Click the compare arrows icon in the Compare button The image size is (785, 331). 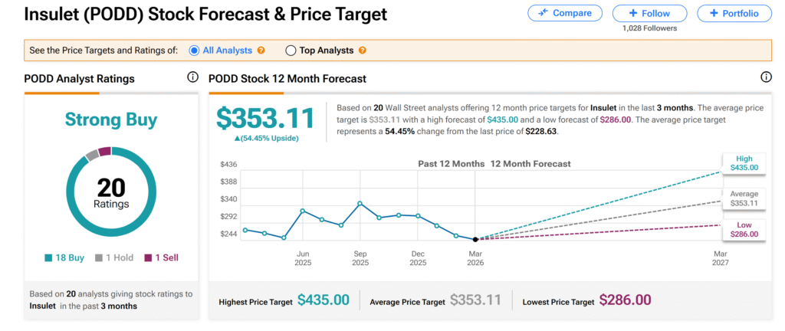click(x=542, y=13)
